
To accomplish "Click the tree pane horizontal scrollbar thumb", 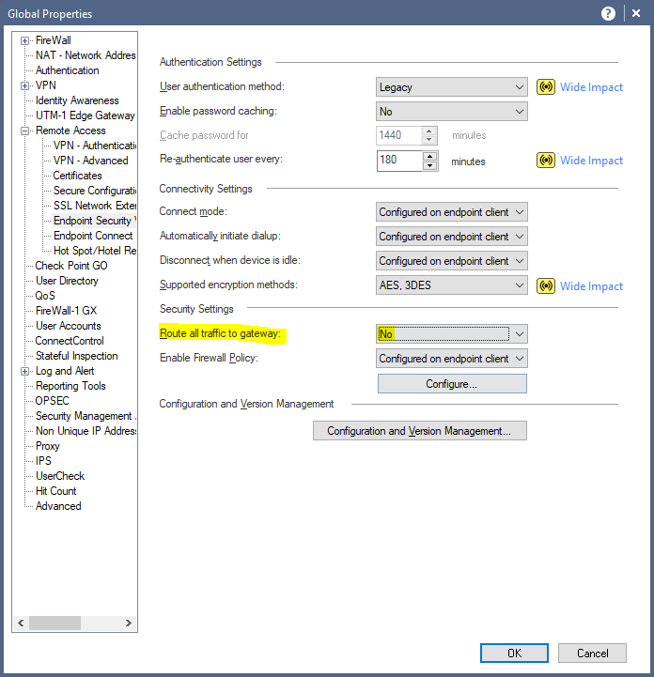I will click(x=54, y=623).
